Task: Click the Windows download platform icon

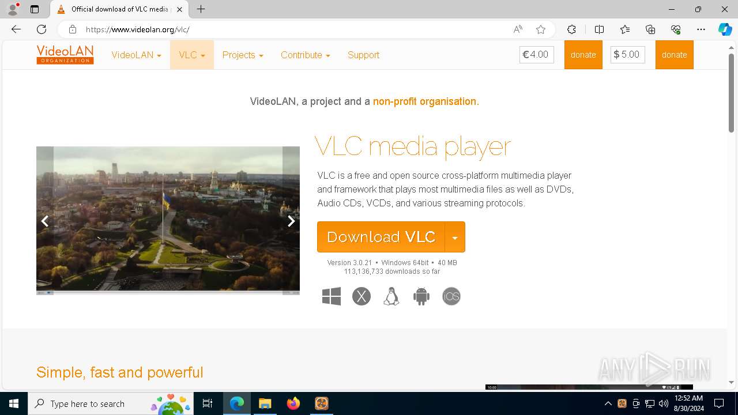Action: (x=332, y=296)
